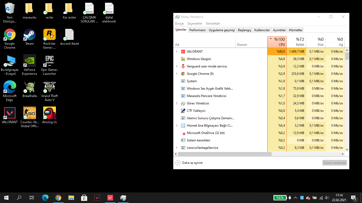This screenshot has height=203, width=362.
Task: Click the Windows Start button
Action: (x=6, y=197)
